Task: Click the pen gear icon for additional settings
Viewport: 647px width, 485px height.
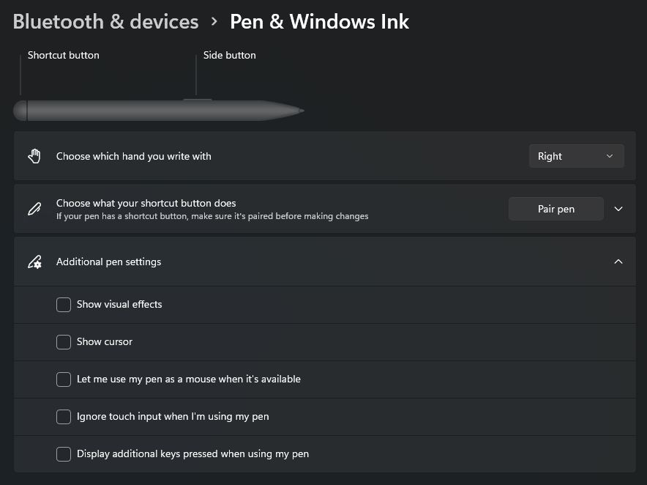Action: pyautogui.click(x=34, y=262)
